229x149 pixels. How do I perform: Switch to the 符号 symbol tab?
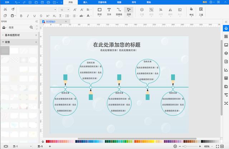click(x=134, y=2)
